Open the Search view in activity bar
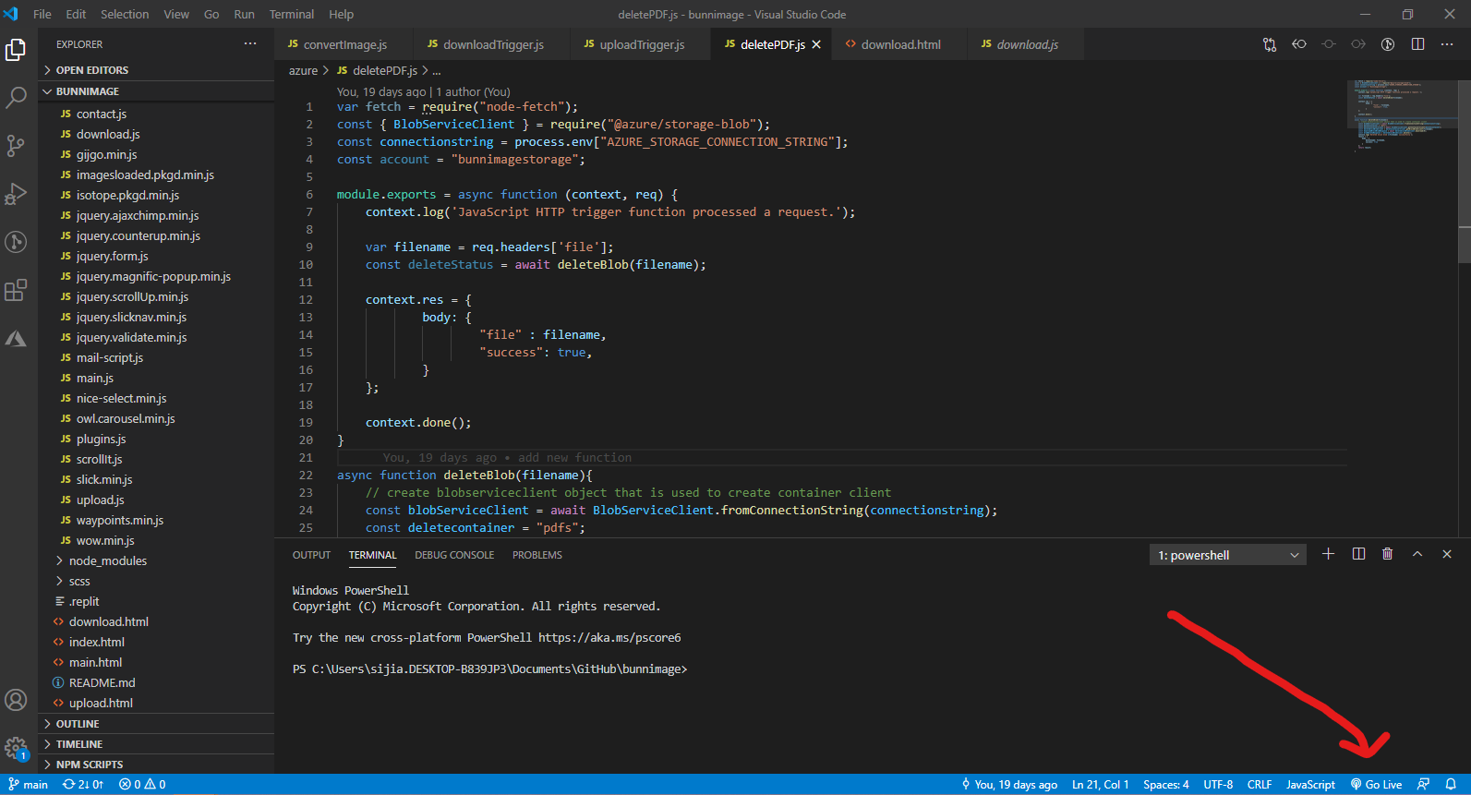The height and width of the screenshot is (795, 1471). click(16, 98)
